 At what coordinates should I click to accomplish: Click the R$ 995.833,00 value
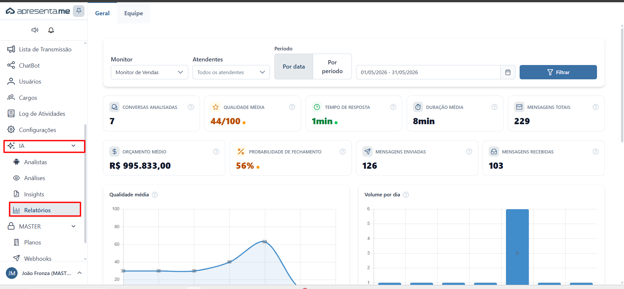click(140, 166)
